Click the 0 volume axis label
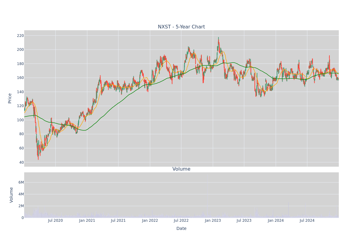Viewport: 363px width, 242px height. point(22,218)
